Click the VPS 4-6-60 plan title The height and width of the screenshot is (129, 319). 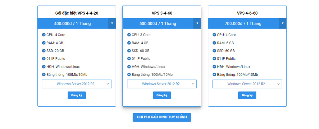[x=247, y=13]
